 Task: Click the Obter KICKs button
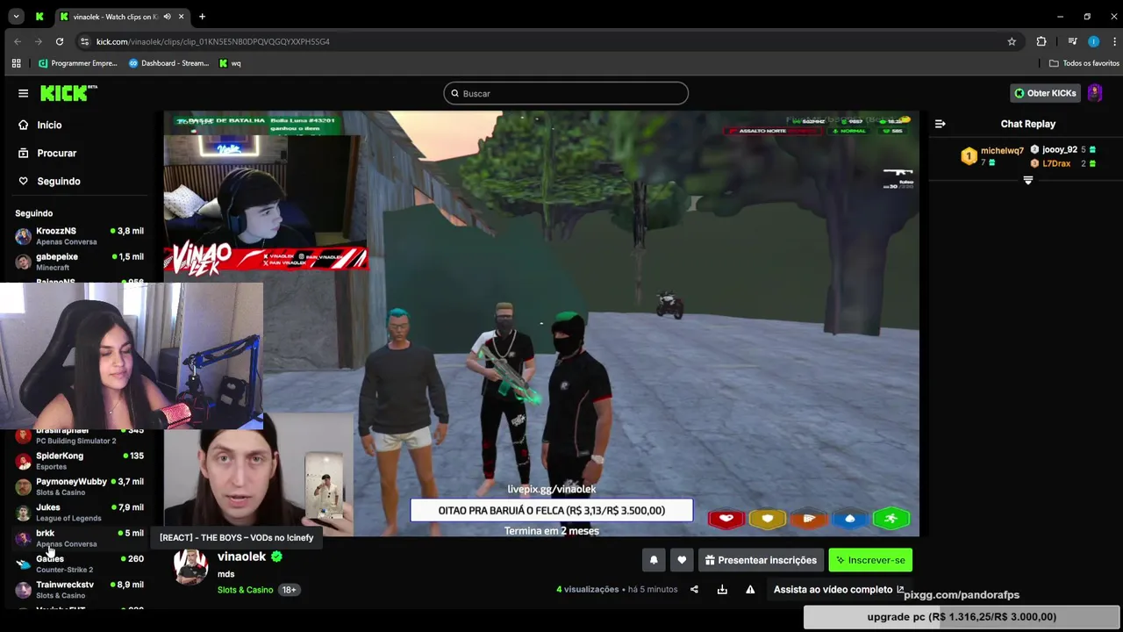coord(1045,93)
